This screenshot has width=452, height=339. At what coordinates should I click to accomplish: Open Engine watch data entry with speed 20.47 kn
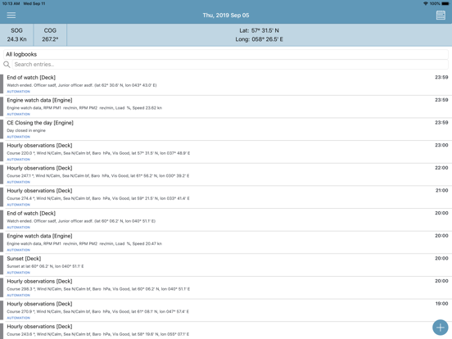coord(226,242)
